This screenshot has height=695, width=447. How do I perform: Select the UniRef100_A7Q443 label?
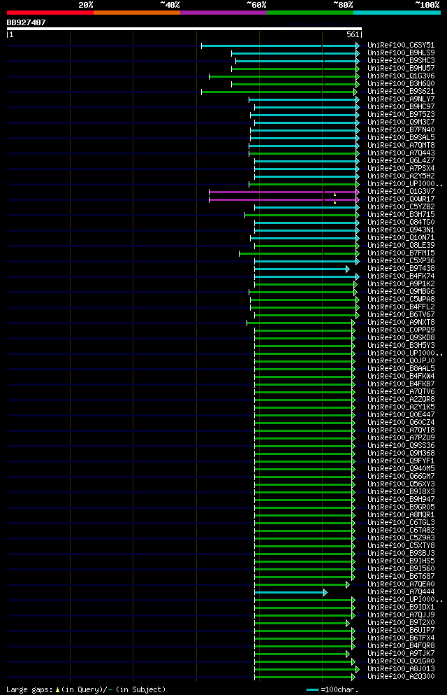(401, 153)
